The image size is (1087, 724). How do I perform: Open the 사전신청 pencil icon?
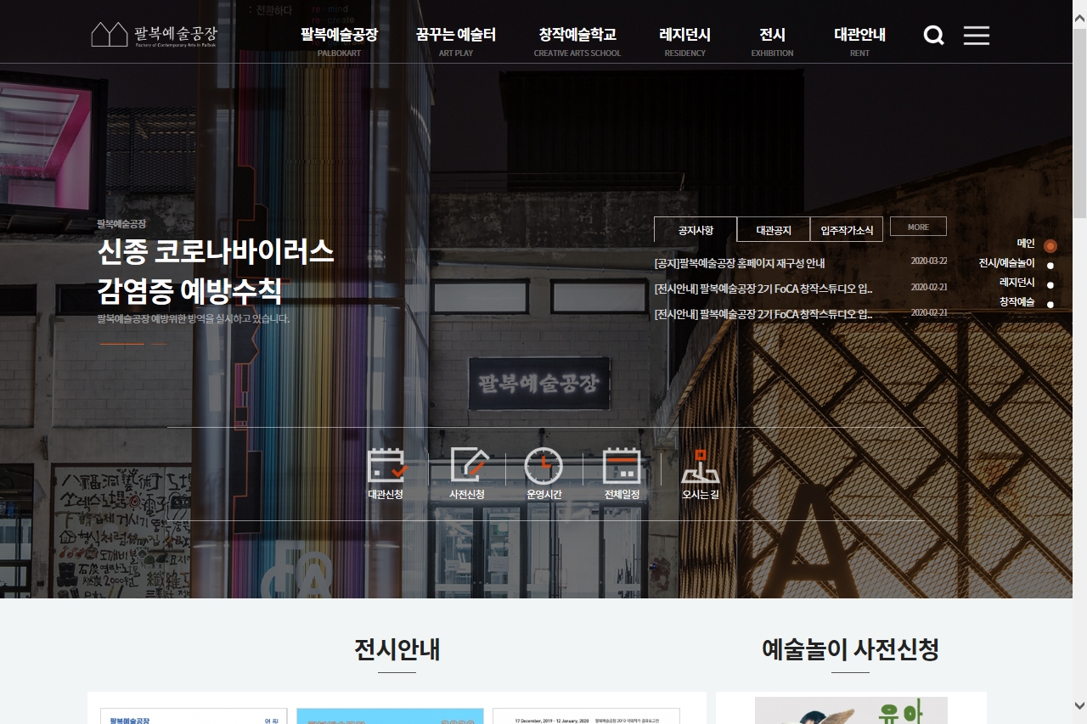coord(468,465)
